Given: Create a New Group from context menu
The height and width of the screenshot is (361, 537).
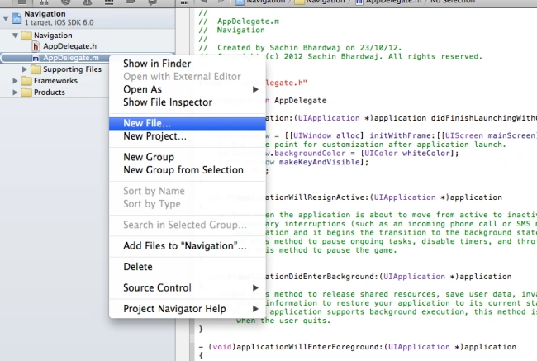Looking at the screenshot, I should pyautogui.click(x=188, y=157).
